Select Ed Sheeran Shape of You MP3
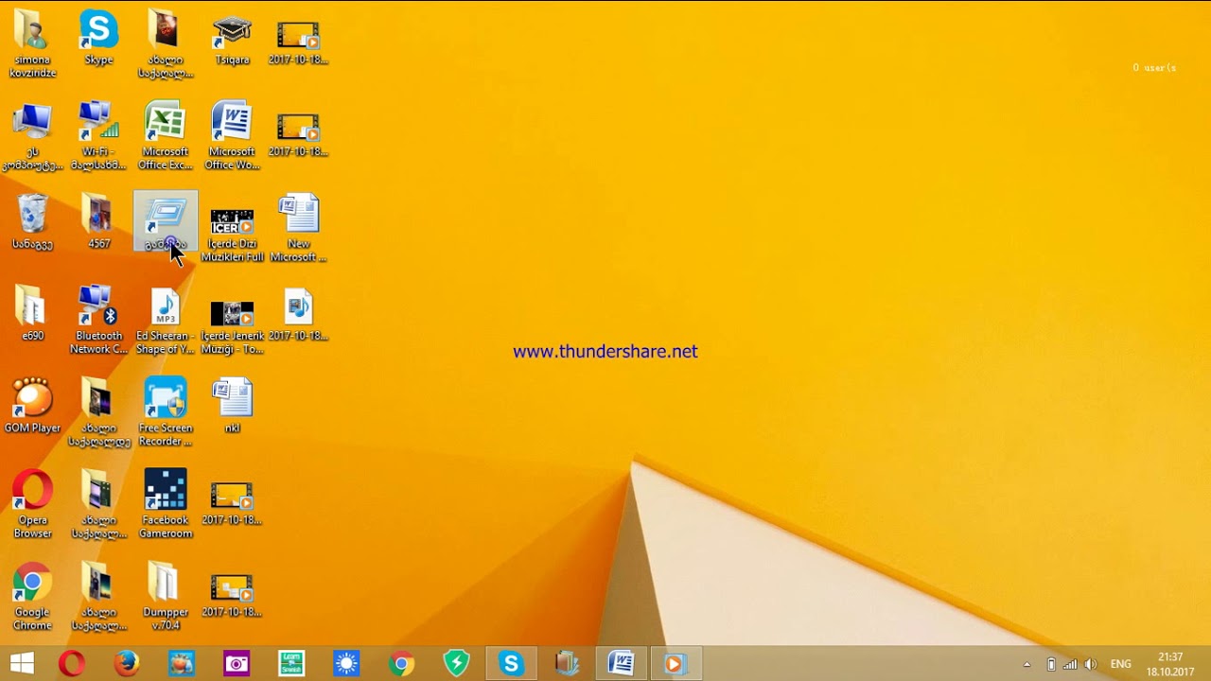1211x681 pixels. coord(166,322)
